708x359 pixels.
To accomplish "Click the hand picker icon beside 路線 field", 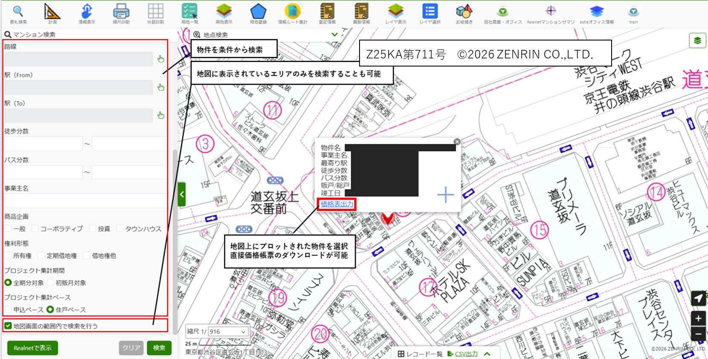I will point(161,59).
